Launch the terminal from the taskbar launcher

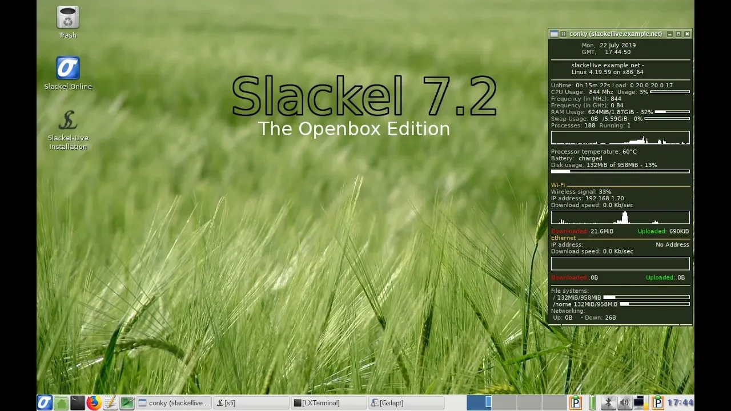point(78,403)
